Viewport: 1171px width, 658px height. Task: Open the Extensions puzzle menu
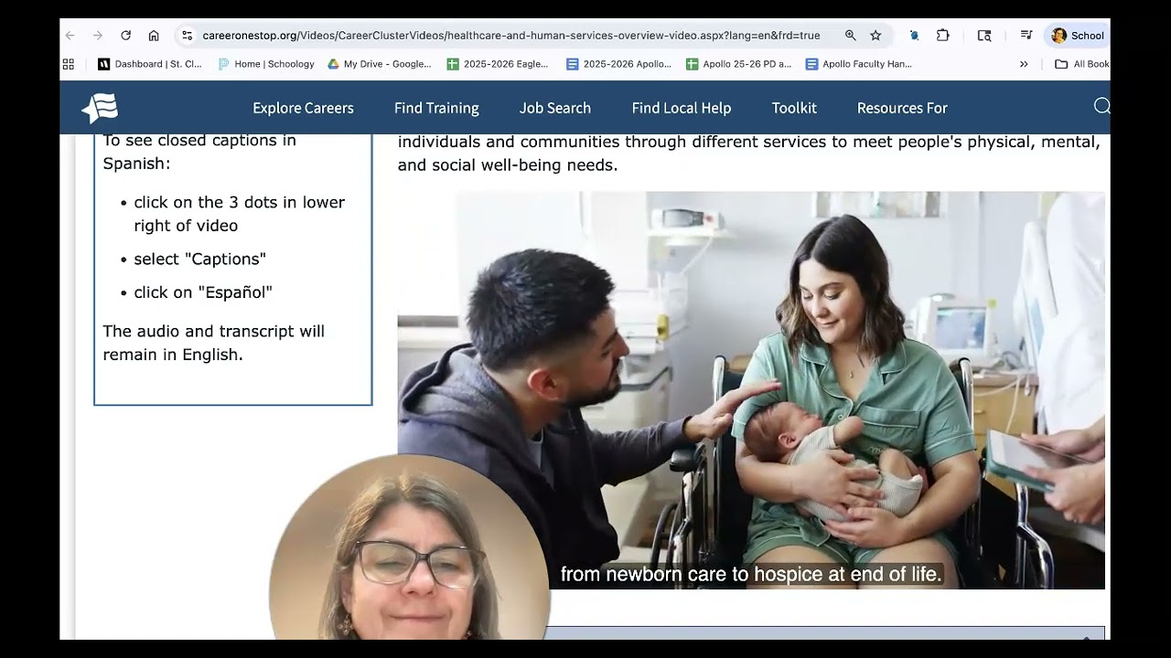tap(943, 36)
